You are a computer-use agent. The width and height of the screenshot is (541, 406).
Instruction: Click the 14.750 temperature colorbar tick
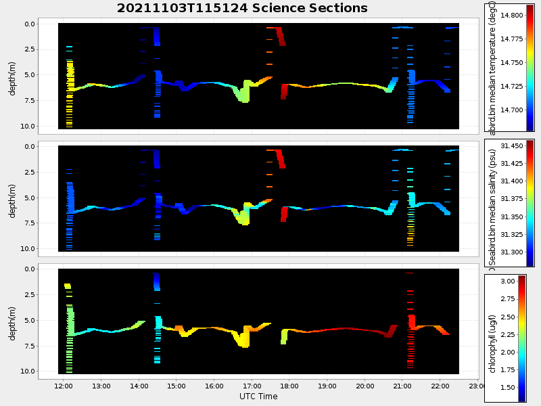pyautogui.click(x=512, y=62)
